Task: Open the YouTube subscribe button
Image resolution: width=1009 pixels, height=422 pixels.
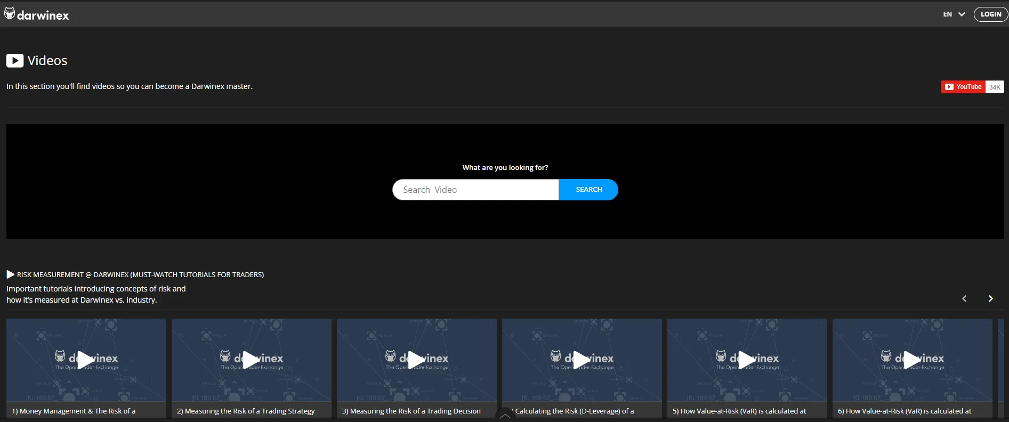Action: [963, 87]
